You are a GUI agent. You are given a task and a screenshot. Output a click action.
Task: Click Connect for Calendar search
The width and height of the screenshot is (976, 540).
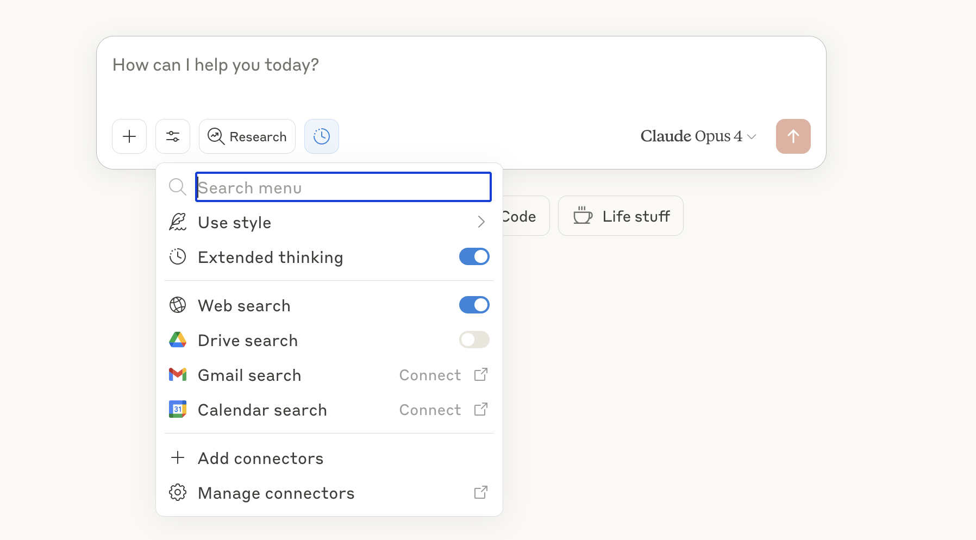pyautogui.click(x=430, y=410)
